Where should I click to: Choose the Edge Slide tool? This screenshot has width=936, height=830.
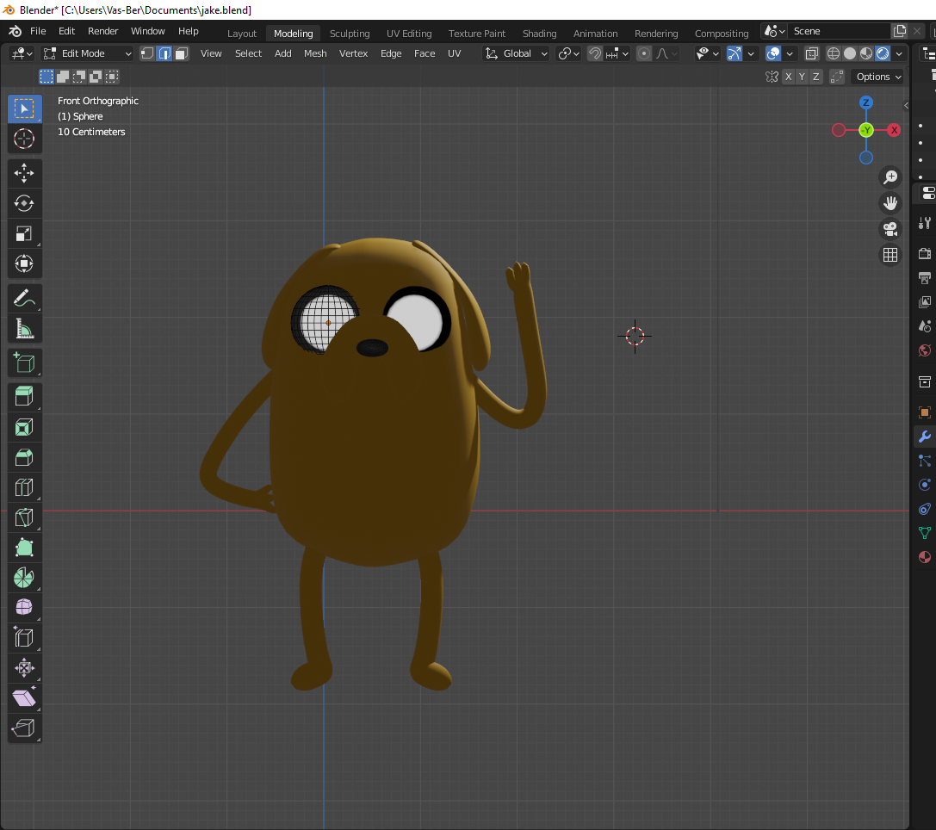tap(24, 638)
